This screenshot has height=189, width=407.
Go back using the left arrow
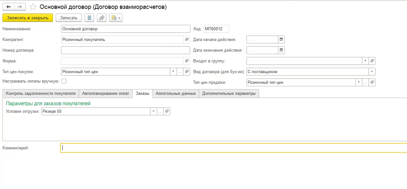[x=9, y=7]
